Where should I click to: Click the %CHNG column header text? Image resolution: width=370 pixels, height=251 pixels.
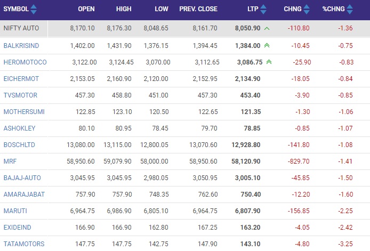coord(333,9)
